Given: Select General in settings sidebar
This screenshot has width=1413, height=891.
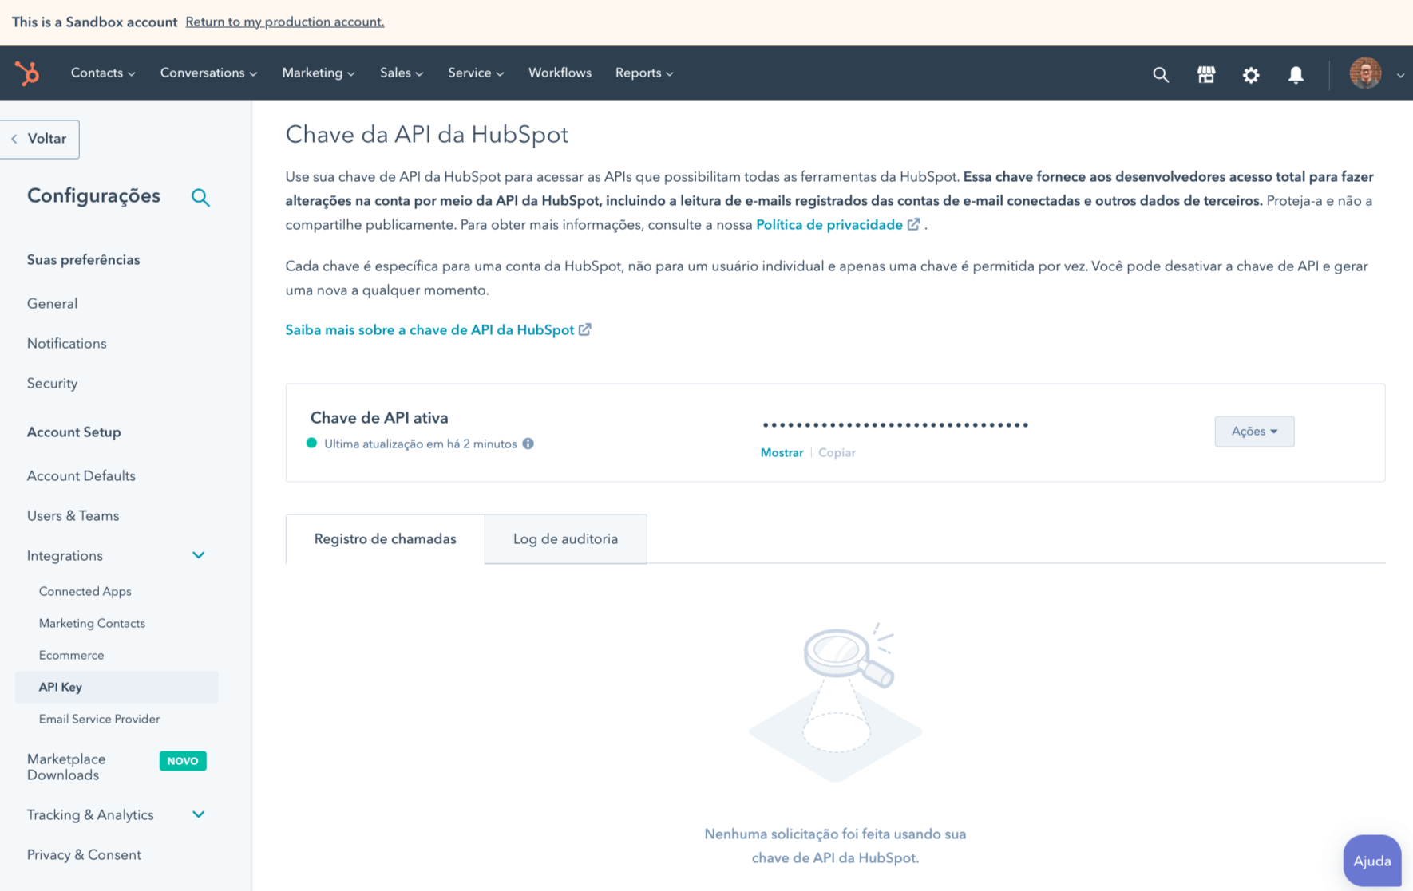Looking at the screenshot, I should [x=52, y=304].
